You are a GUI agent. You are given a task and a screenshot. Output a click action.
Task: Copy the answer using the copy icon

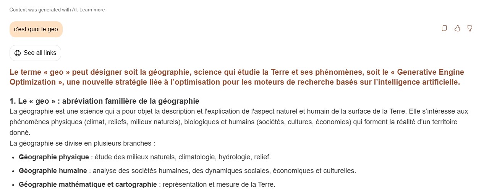coord(444,28)
